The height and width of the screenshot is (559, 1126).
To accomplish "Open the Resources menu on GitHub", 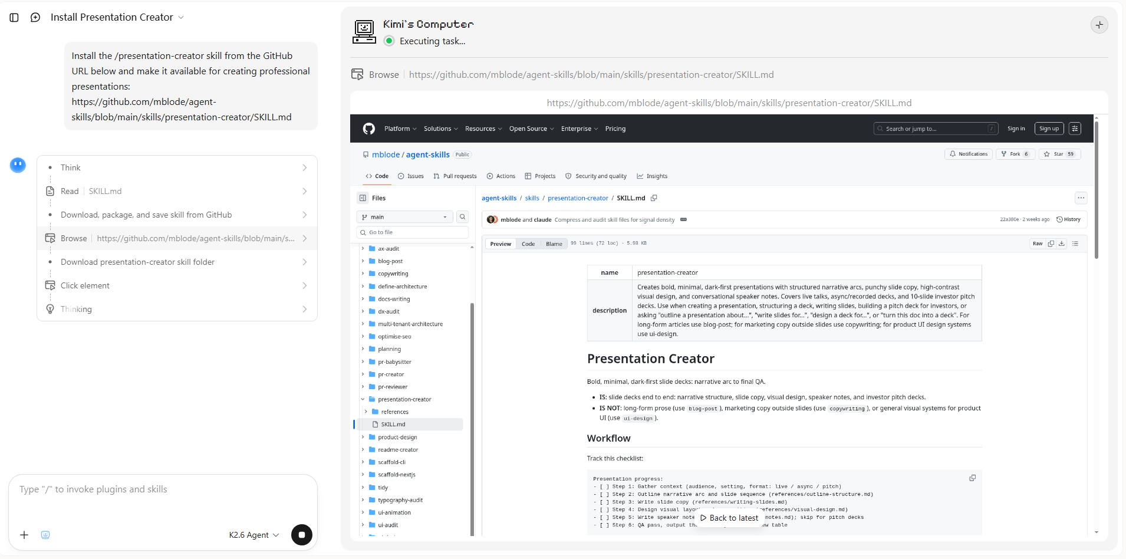I will click(483, 129).
